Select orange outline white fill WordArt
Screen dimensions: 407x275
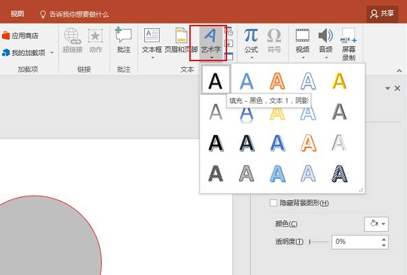click(x=309, y=143)
